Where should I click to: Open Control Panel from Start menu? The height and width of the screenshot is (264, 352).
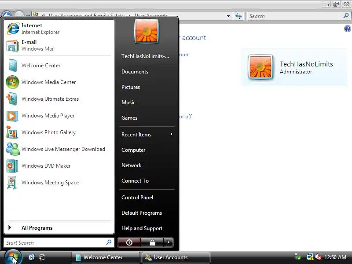[137, 198]
